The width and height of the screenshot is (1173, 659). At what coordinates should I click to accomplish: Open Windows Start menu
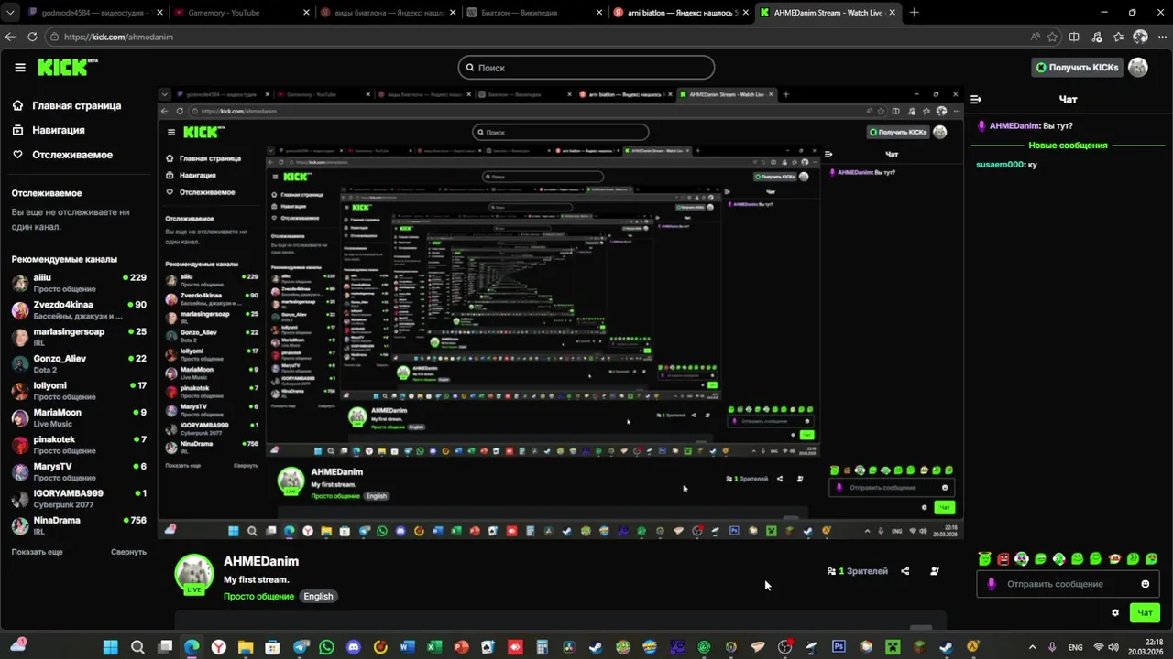point(111,647)
